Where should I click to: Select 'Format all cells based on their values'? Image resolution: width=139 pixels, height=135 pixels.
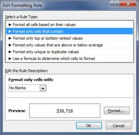69,25
